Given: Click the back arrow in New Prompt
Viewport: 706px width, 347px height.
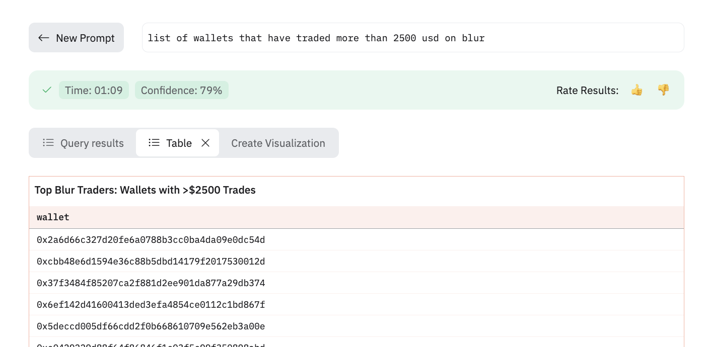Looking at the screenshot, I should (44, 38).
